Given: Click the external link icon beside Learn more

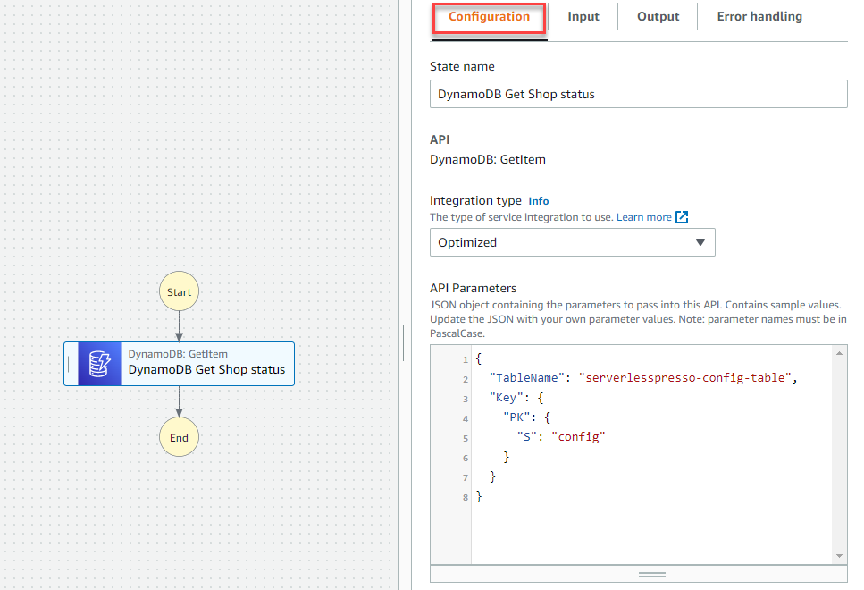Looking at the screenshot, I should 682,217.
